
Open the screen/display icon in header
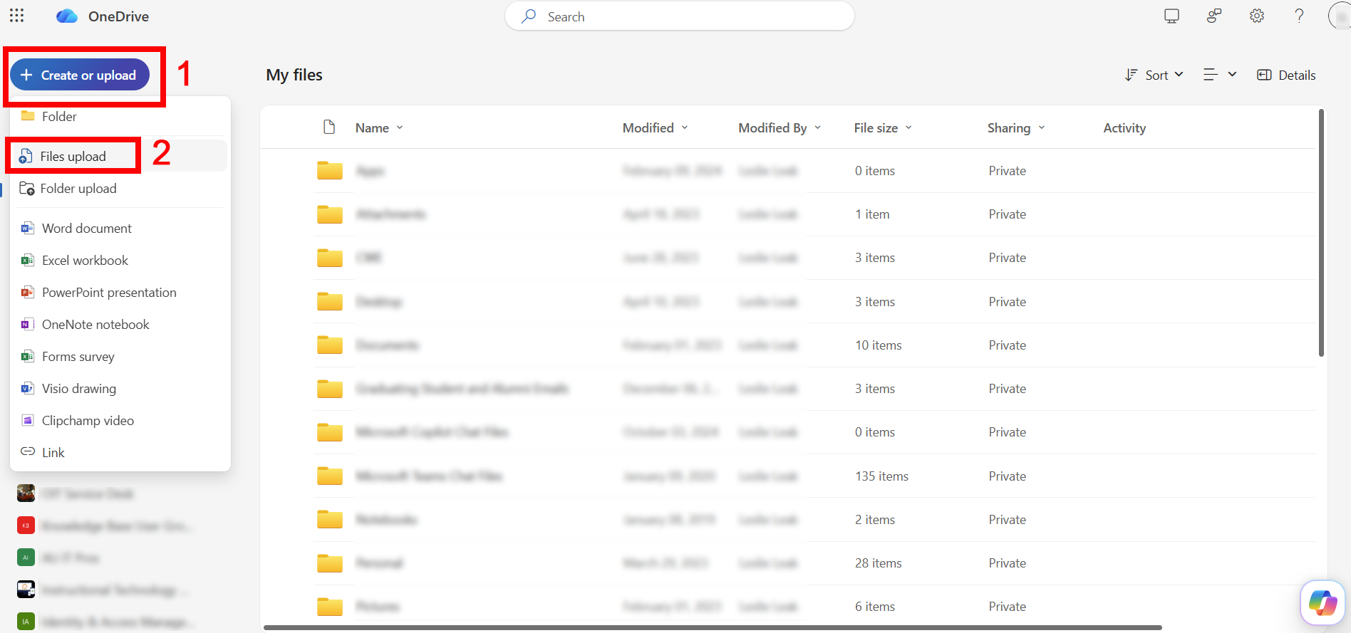click(1171, 16)
